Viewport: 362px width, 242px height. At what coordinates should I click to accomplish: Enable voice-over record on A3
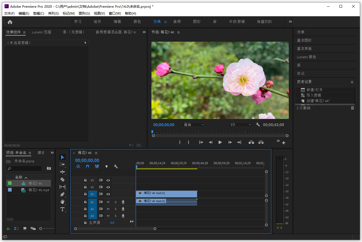point(123,216)
